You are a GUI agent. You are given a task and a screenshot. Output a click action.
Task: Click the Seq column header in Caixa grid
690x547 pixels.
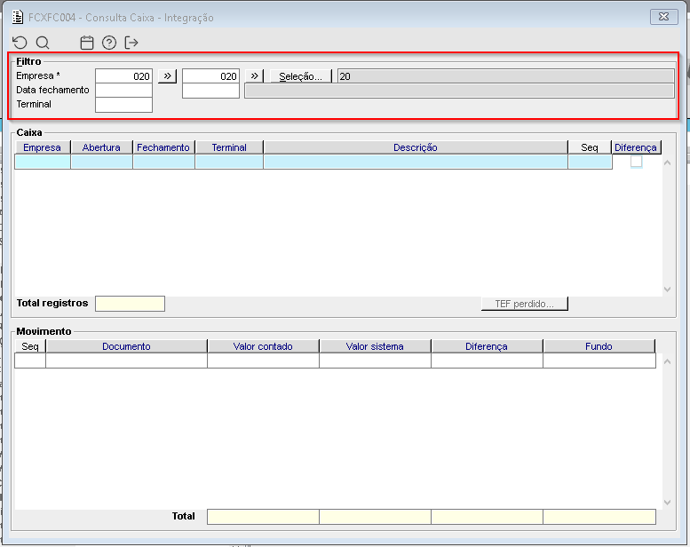pyautogui.click(x=590, y=147)
